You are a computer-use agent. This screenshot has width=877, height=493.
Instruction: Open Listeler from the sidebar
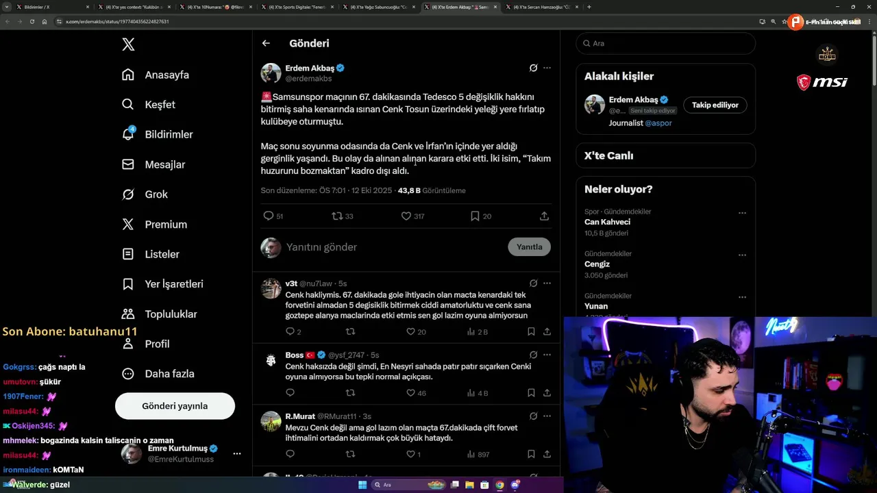pyautogui.click(x=150, y=254)
